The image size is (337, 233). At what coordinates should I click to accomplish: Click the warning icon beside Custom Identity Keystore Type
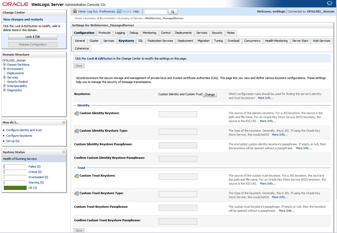pyautogui.click(x=76, y=131)
